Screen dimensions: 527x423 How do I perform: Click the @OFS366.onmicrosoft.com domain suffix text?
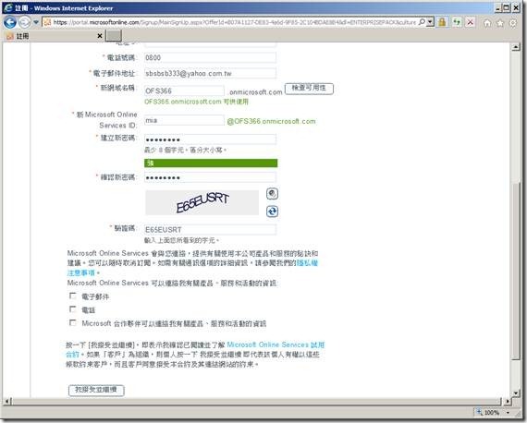[x=271, y=121]
